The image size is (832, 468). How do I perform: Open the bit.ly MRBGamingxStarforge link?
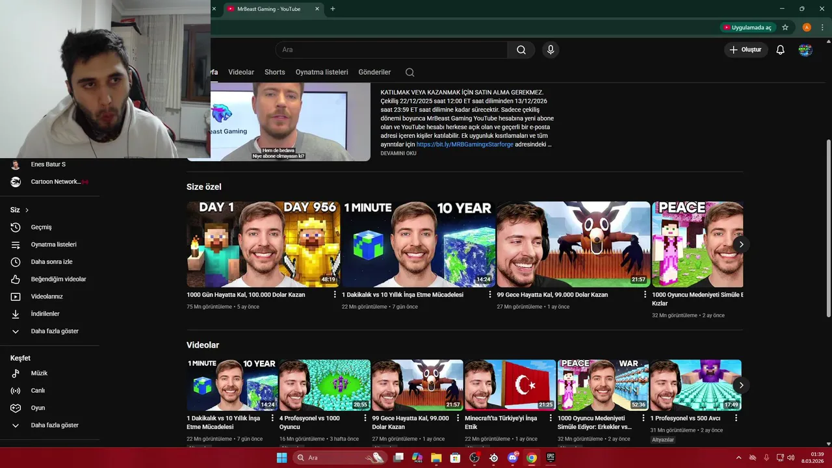465,144
